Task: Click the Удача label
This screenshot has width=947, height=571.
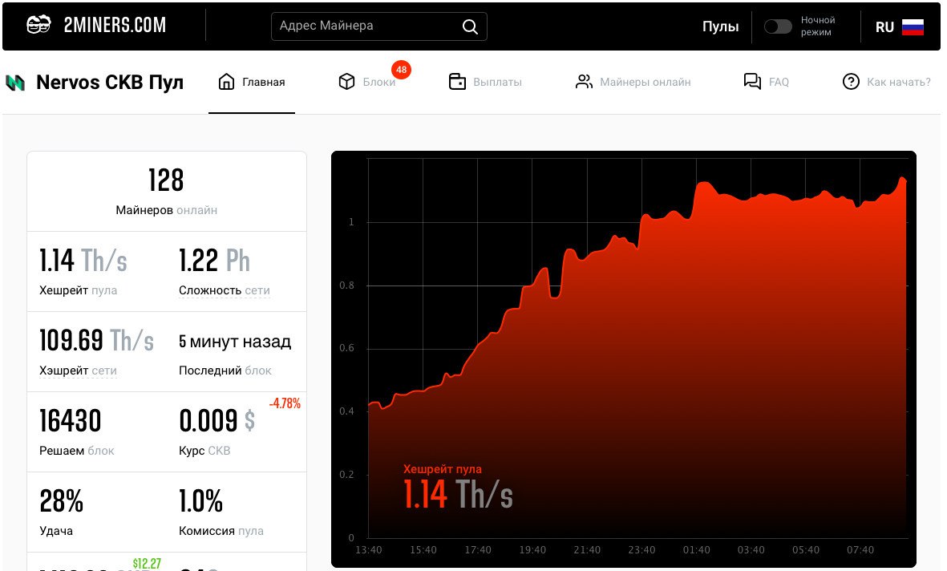Action: click(56, 531)
